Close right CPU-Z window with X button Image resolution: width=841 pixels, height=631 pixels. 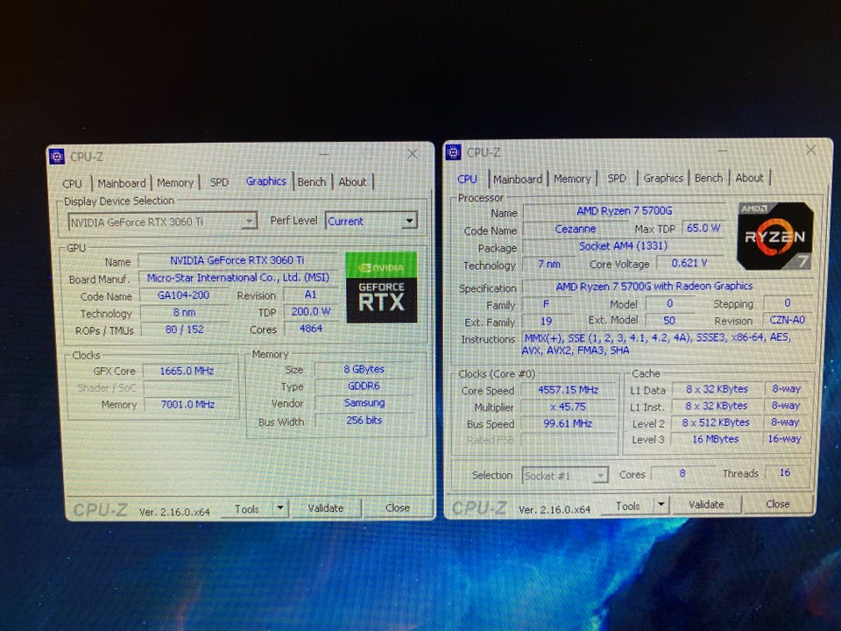coord(810,150)
